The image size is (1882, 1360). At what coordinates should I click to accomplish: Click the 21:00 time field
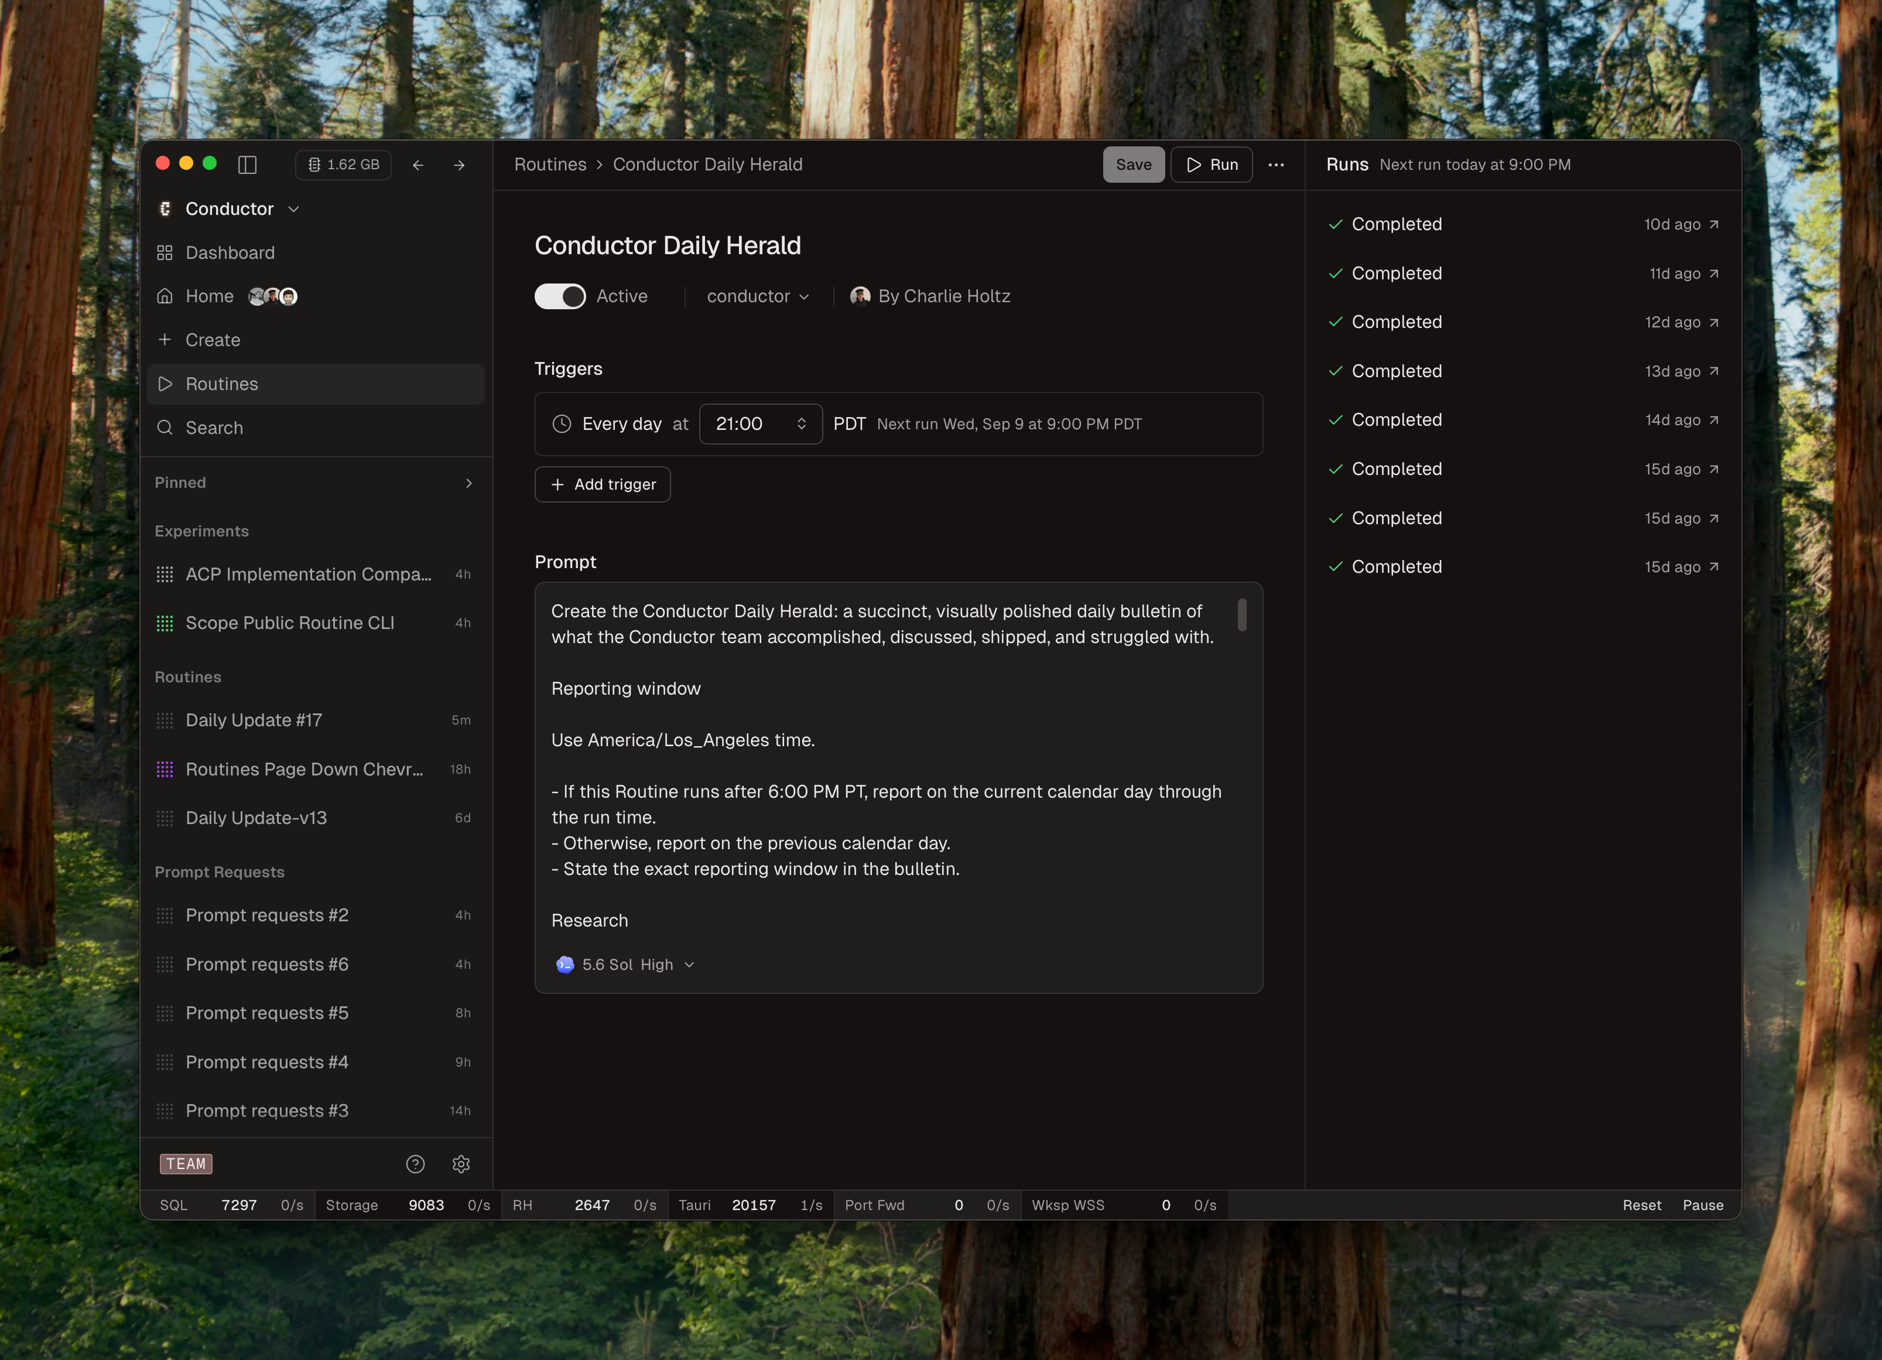(x=761, y=424)
